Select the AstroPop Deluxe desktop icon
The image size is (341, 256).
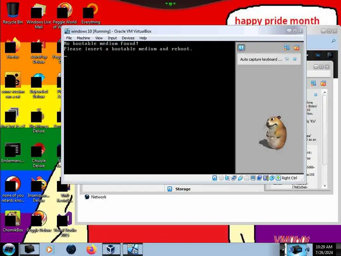39,51
